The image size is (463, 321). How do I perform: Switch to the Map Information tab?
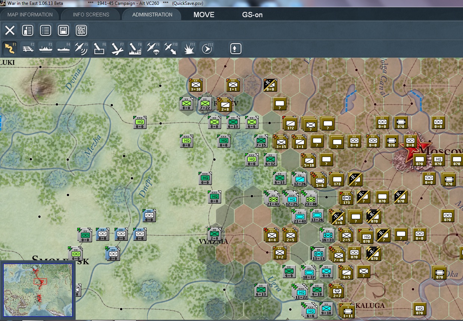(30, 15)
